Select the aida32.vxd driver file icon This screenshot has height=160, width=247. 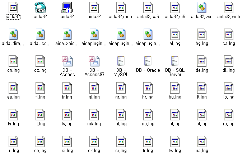tap(202, 7)
